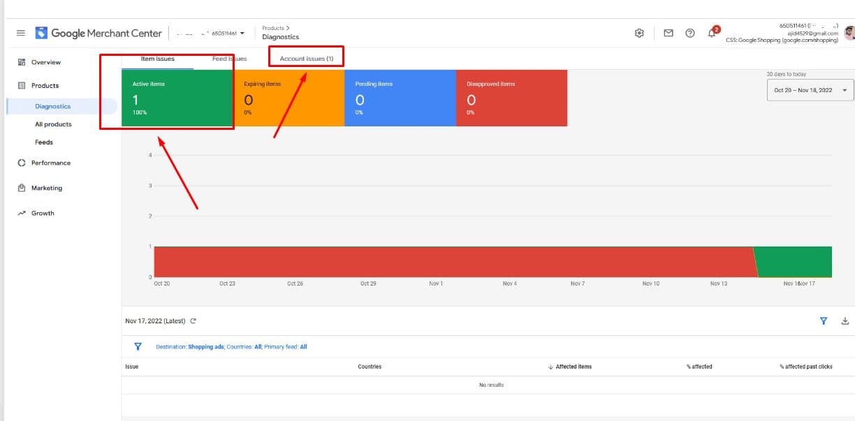Click the Products breadcrumb link
Image resolution: width=855 pixels, height=421 pixels.
[273, 28]
